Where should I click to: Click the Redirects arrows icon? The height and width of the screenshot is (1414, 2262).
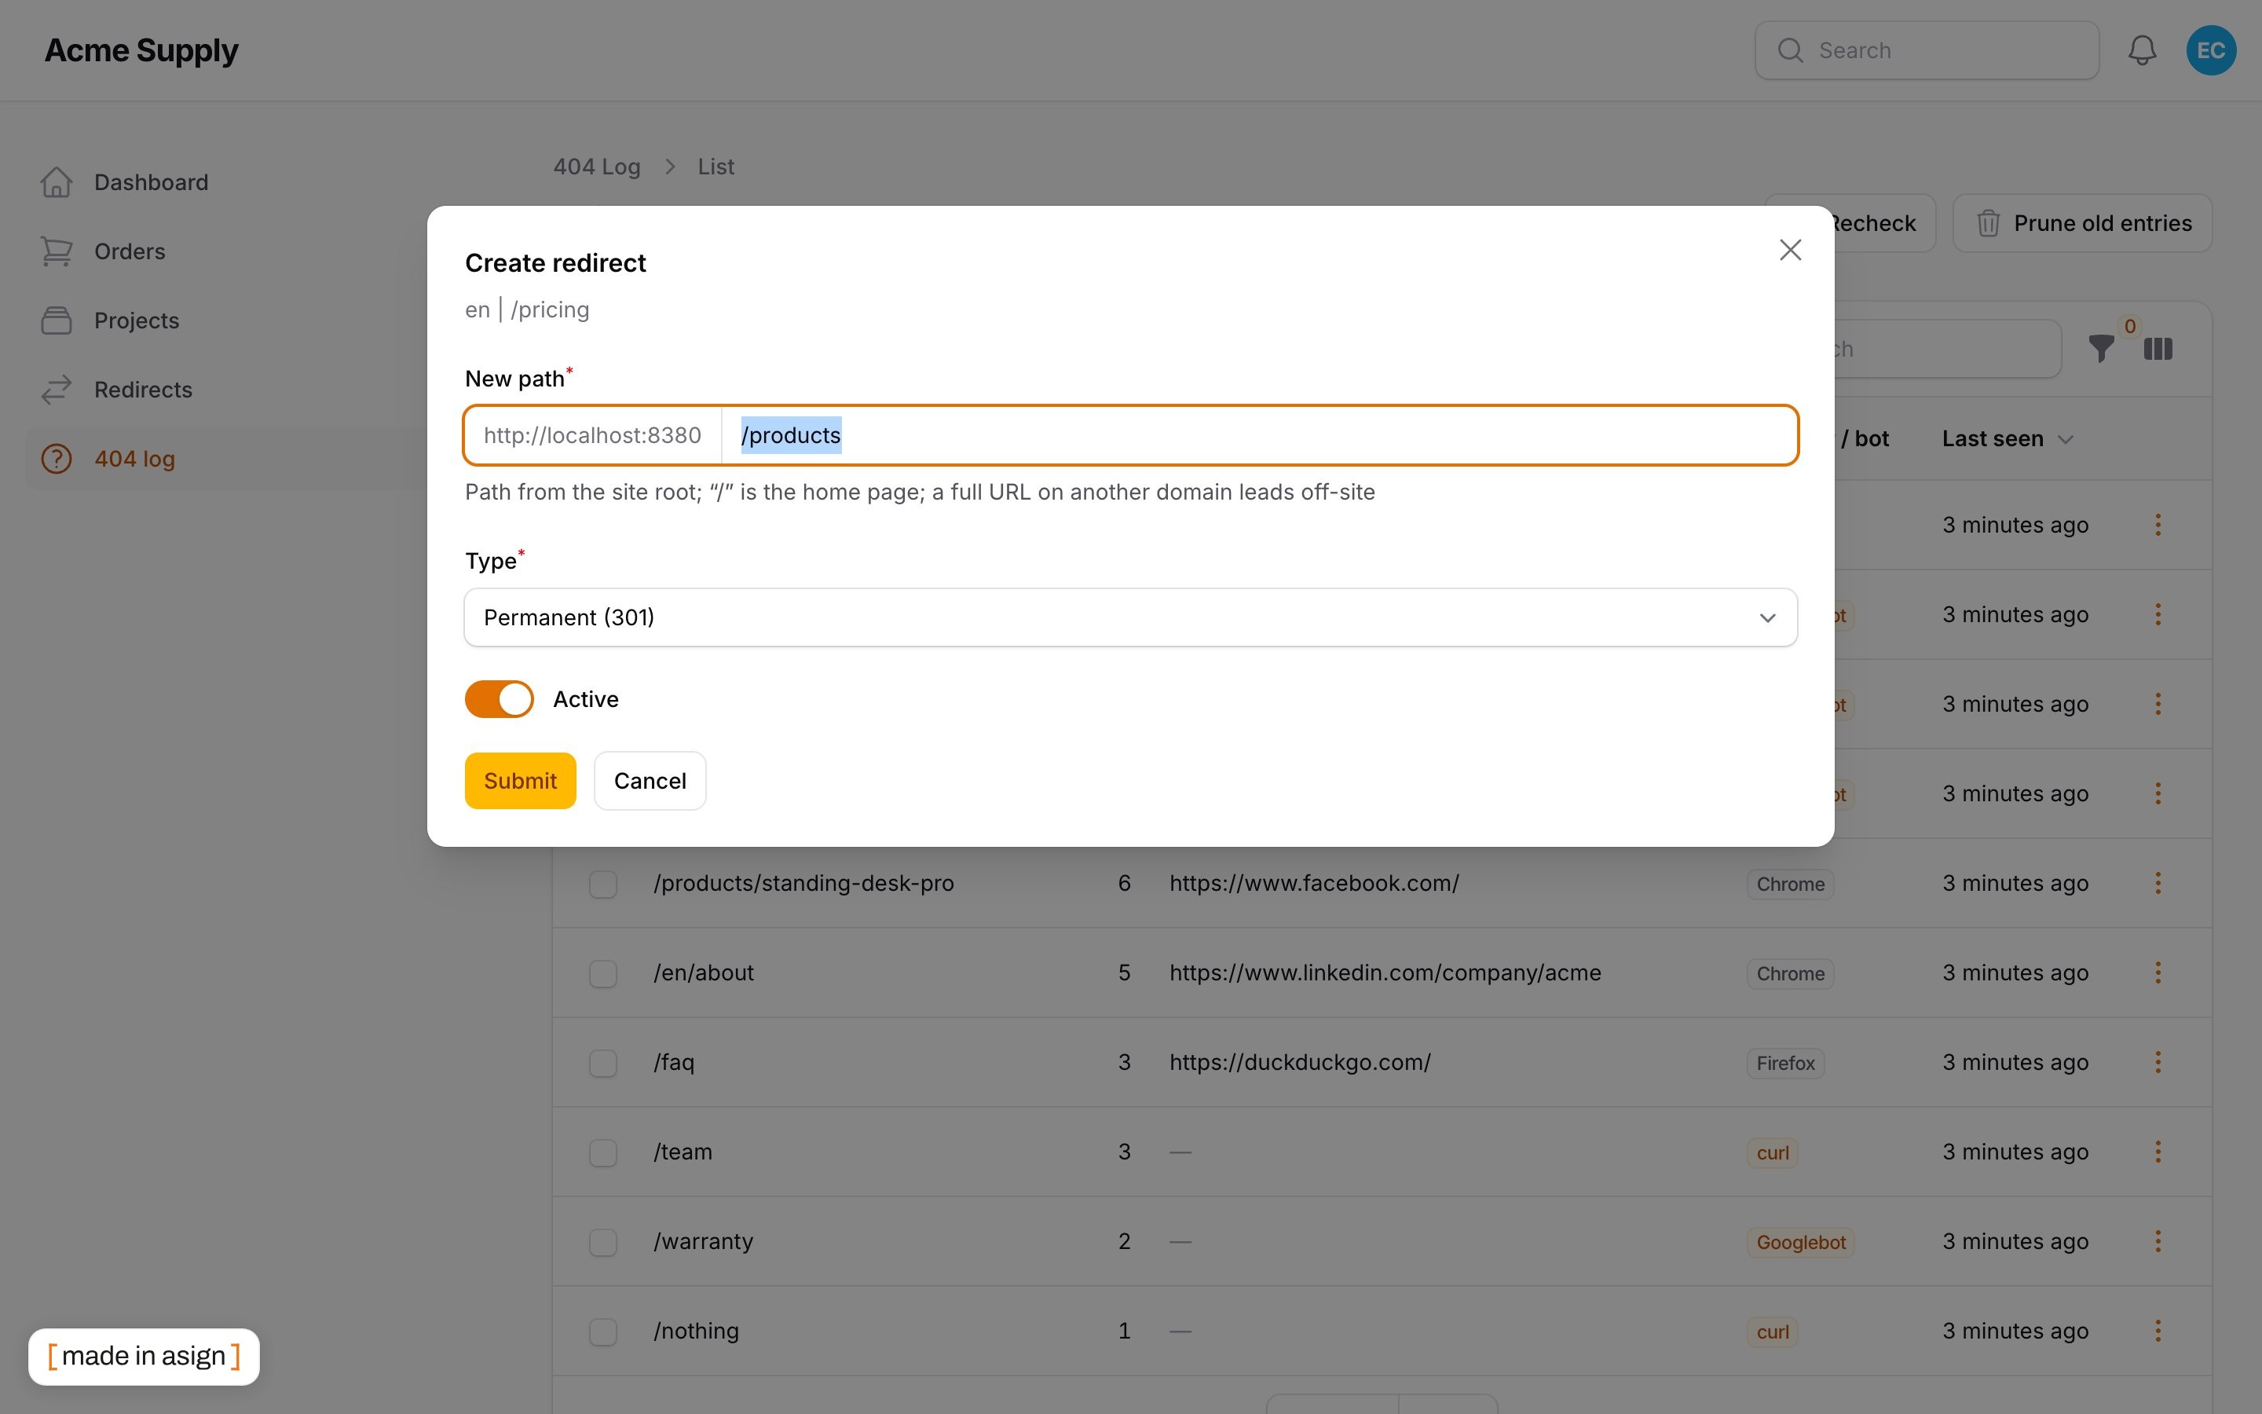tap(56, 390)
